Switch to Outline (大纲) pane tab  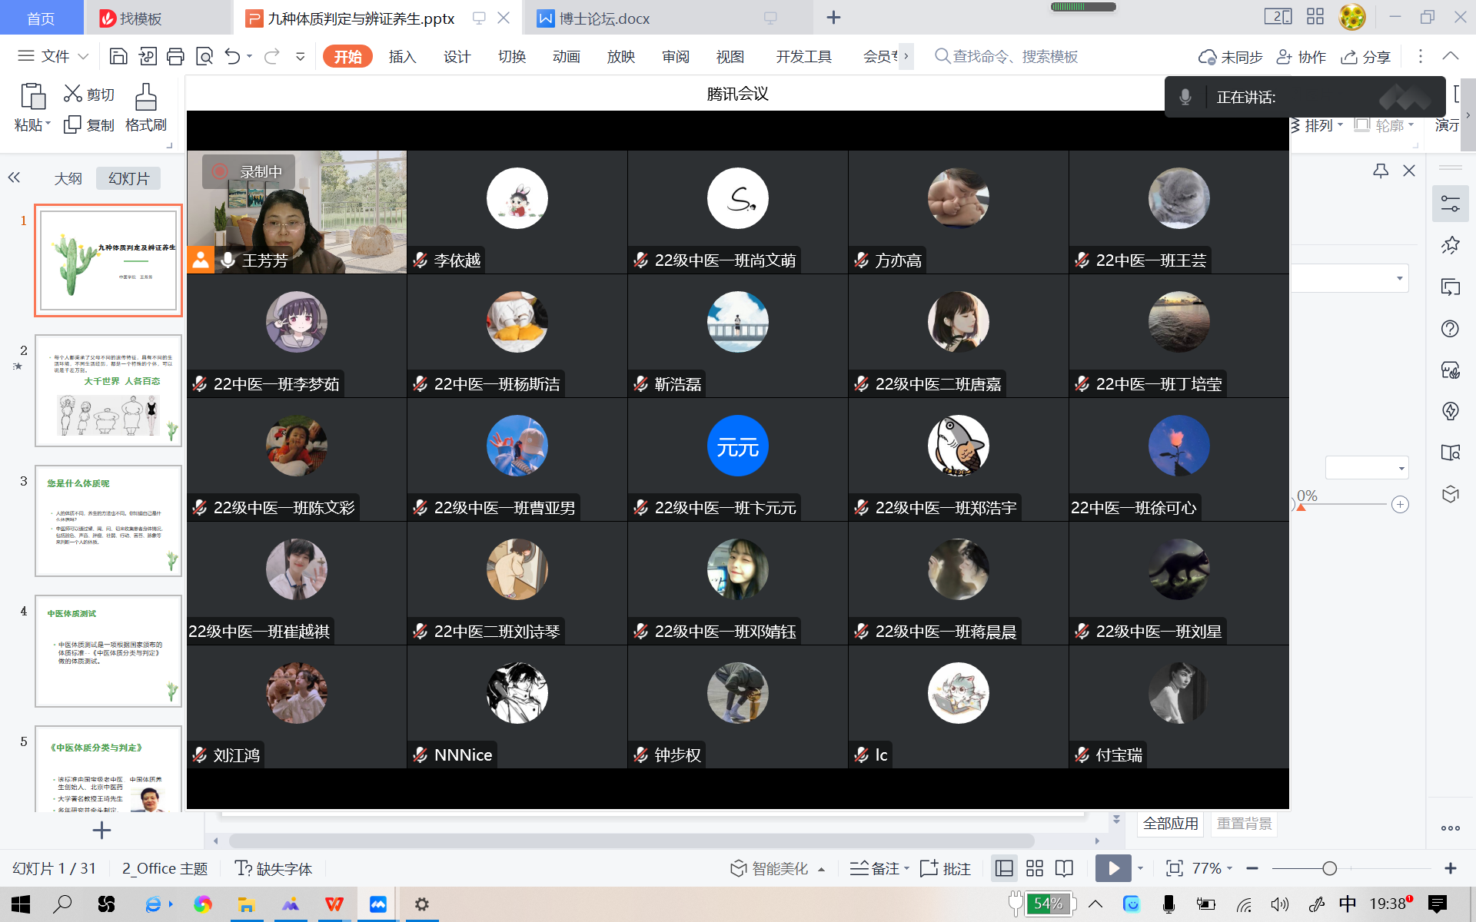click(x=68, y=178)
